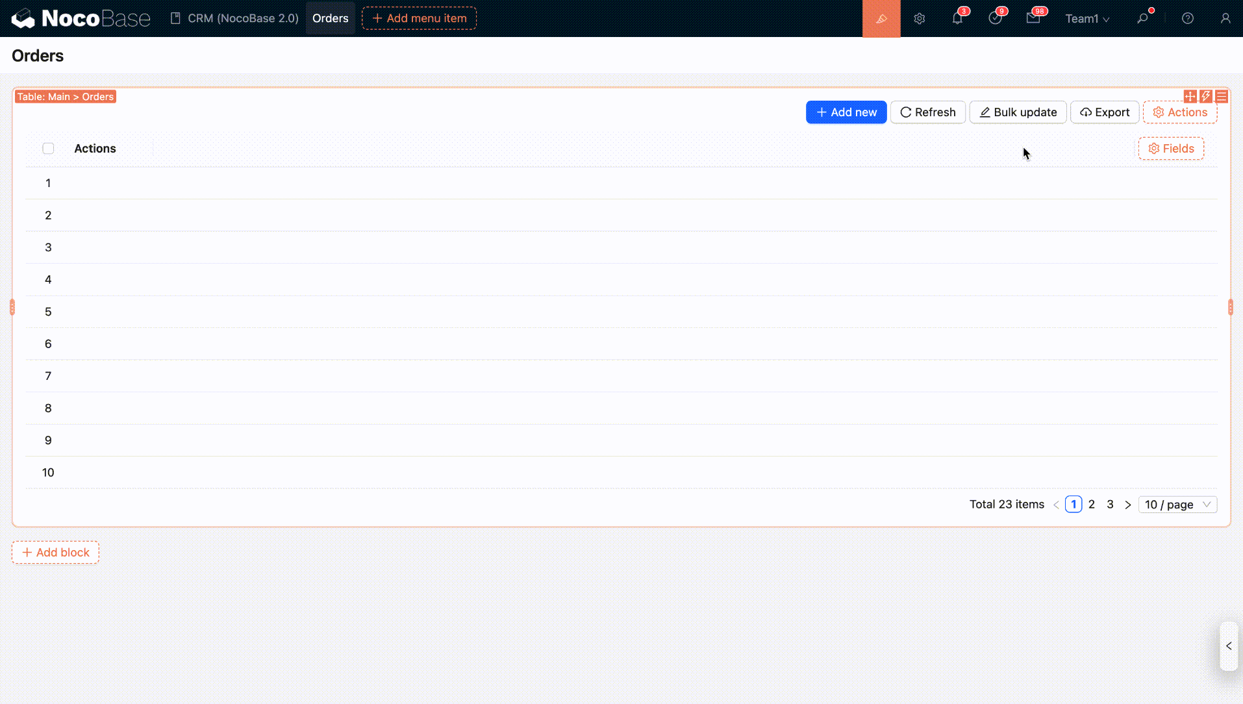1243x704 pixels.
Task: Open the user profile icon
Action: 1225,18
